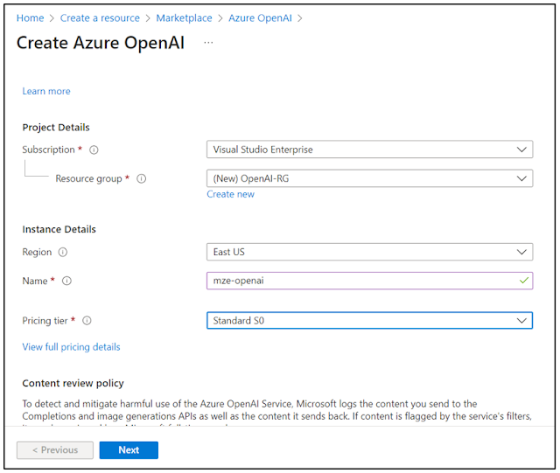Screen dimensions: 560x473
Task: Click the Learn more link
Action: 46,92
